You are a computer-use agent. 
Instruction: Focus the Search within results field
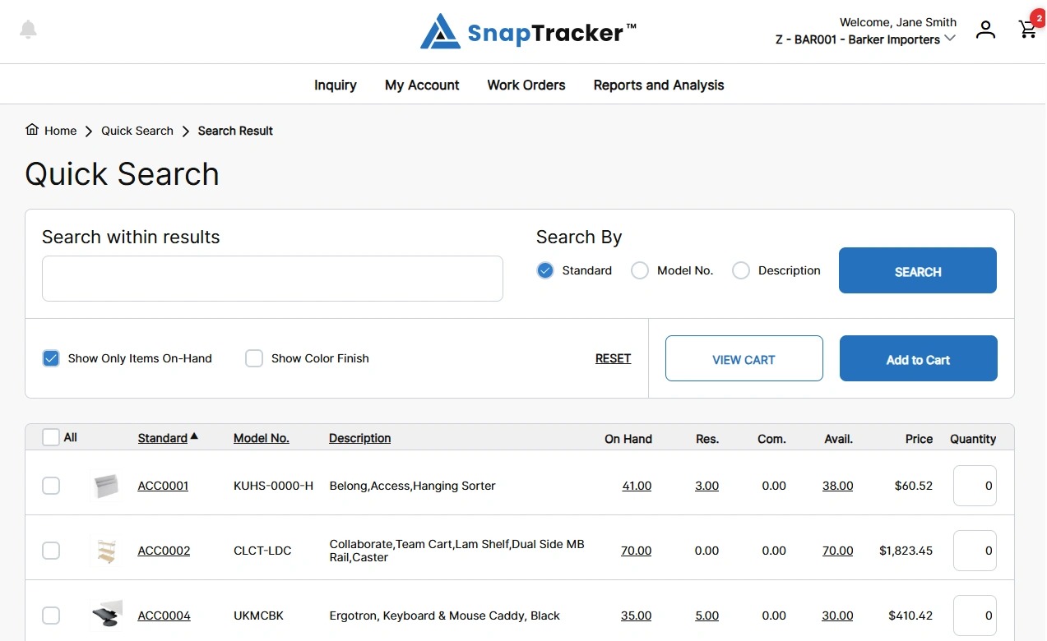coord(272,279)
